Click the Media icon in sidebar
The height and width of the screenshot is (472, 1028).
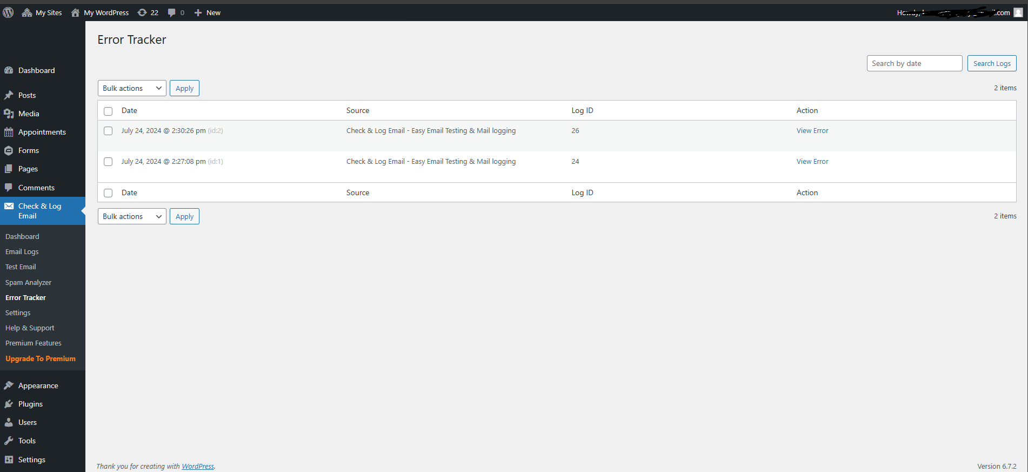[9, 114]
